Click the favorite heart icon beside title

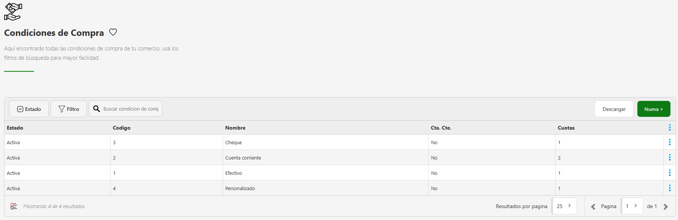pos(113,32)
